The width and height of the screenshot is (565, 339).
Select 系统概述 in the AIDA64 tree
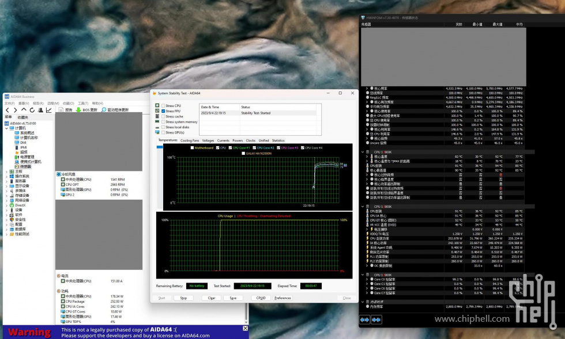pyautogui.click(x=28, y=133)
